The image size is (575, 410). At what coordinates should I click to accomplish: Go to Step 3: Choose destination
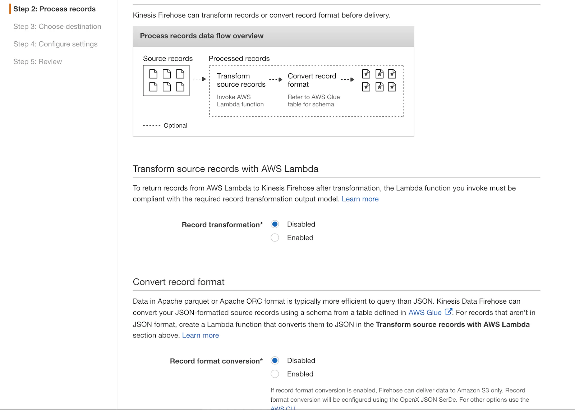(57, 27)
